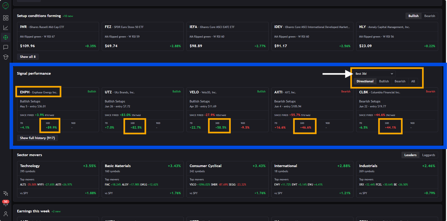Click VSCO top mover +1096.02%

200,184
